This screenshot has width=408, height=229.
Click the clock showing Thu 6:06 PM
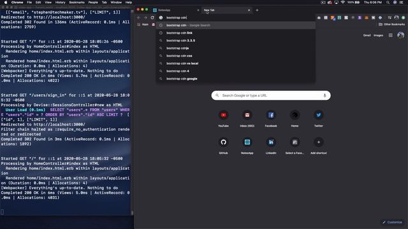[x=372, y=3]
